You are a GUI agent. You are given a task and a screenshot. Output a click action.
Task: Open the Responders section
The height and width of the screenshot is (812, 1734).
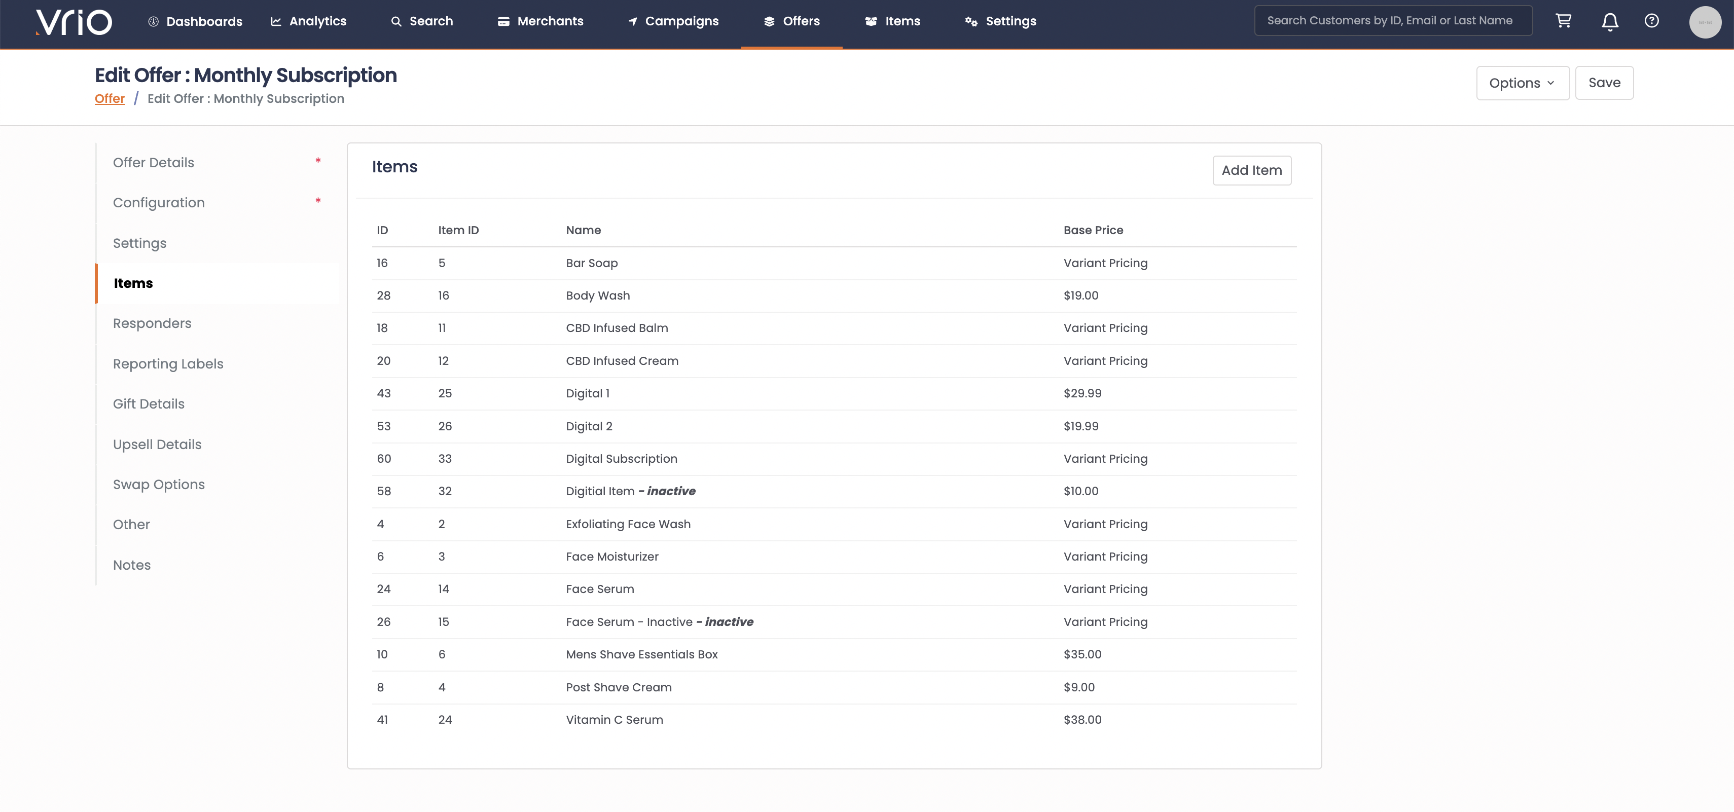tap(217, 323)
